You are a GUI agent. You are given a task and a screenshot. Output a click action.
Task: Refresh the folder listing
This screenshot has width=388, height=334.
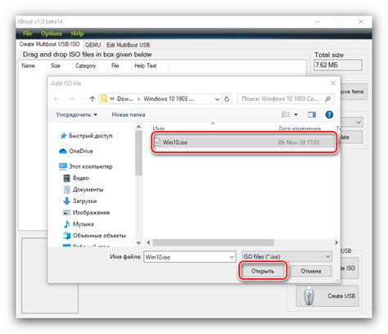coord(227,99)
